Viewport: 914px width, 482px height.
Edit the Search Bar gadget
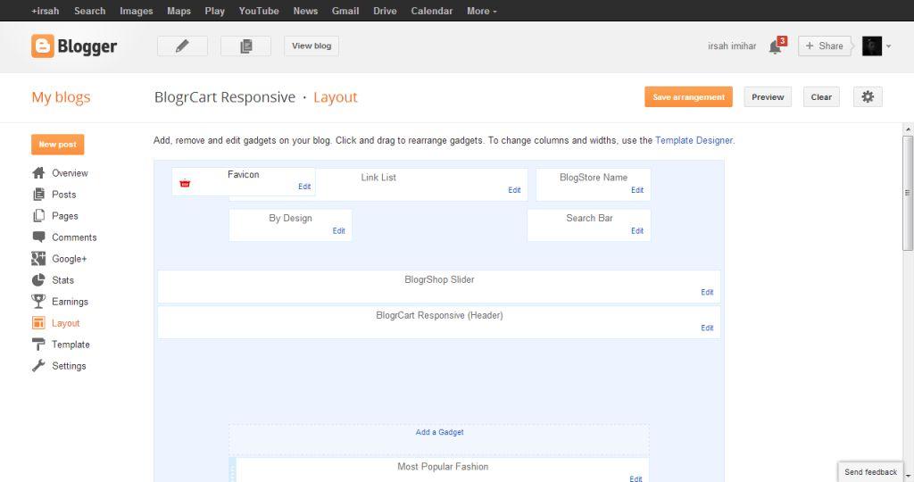tap(637, 231)
